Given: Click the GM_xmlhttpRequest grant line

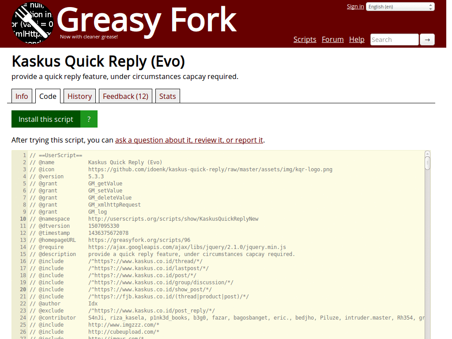Looking at the screenshot, I should click(114, 205).
